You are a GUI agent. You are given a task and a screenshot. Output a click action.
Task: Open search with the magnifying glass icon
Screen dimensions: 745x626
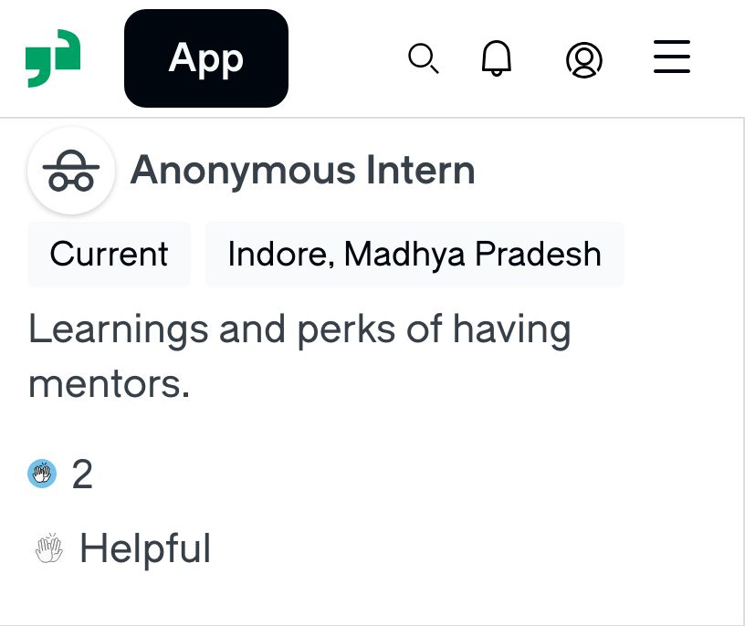(x=424, y=58)
